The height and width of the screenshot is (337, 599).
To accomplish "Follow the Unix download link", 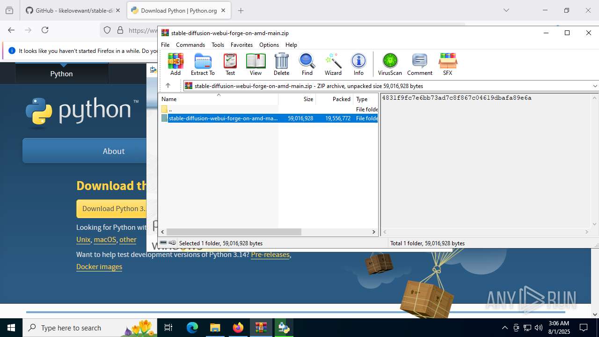I will 83,239.
